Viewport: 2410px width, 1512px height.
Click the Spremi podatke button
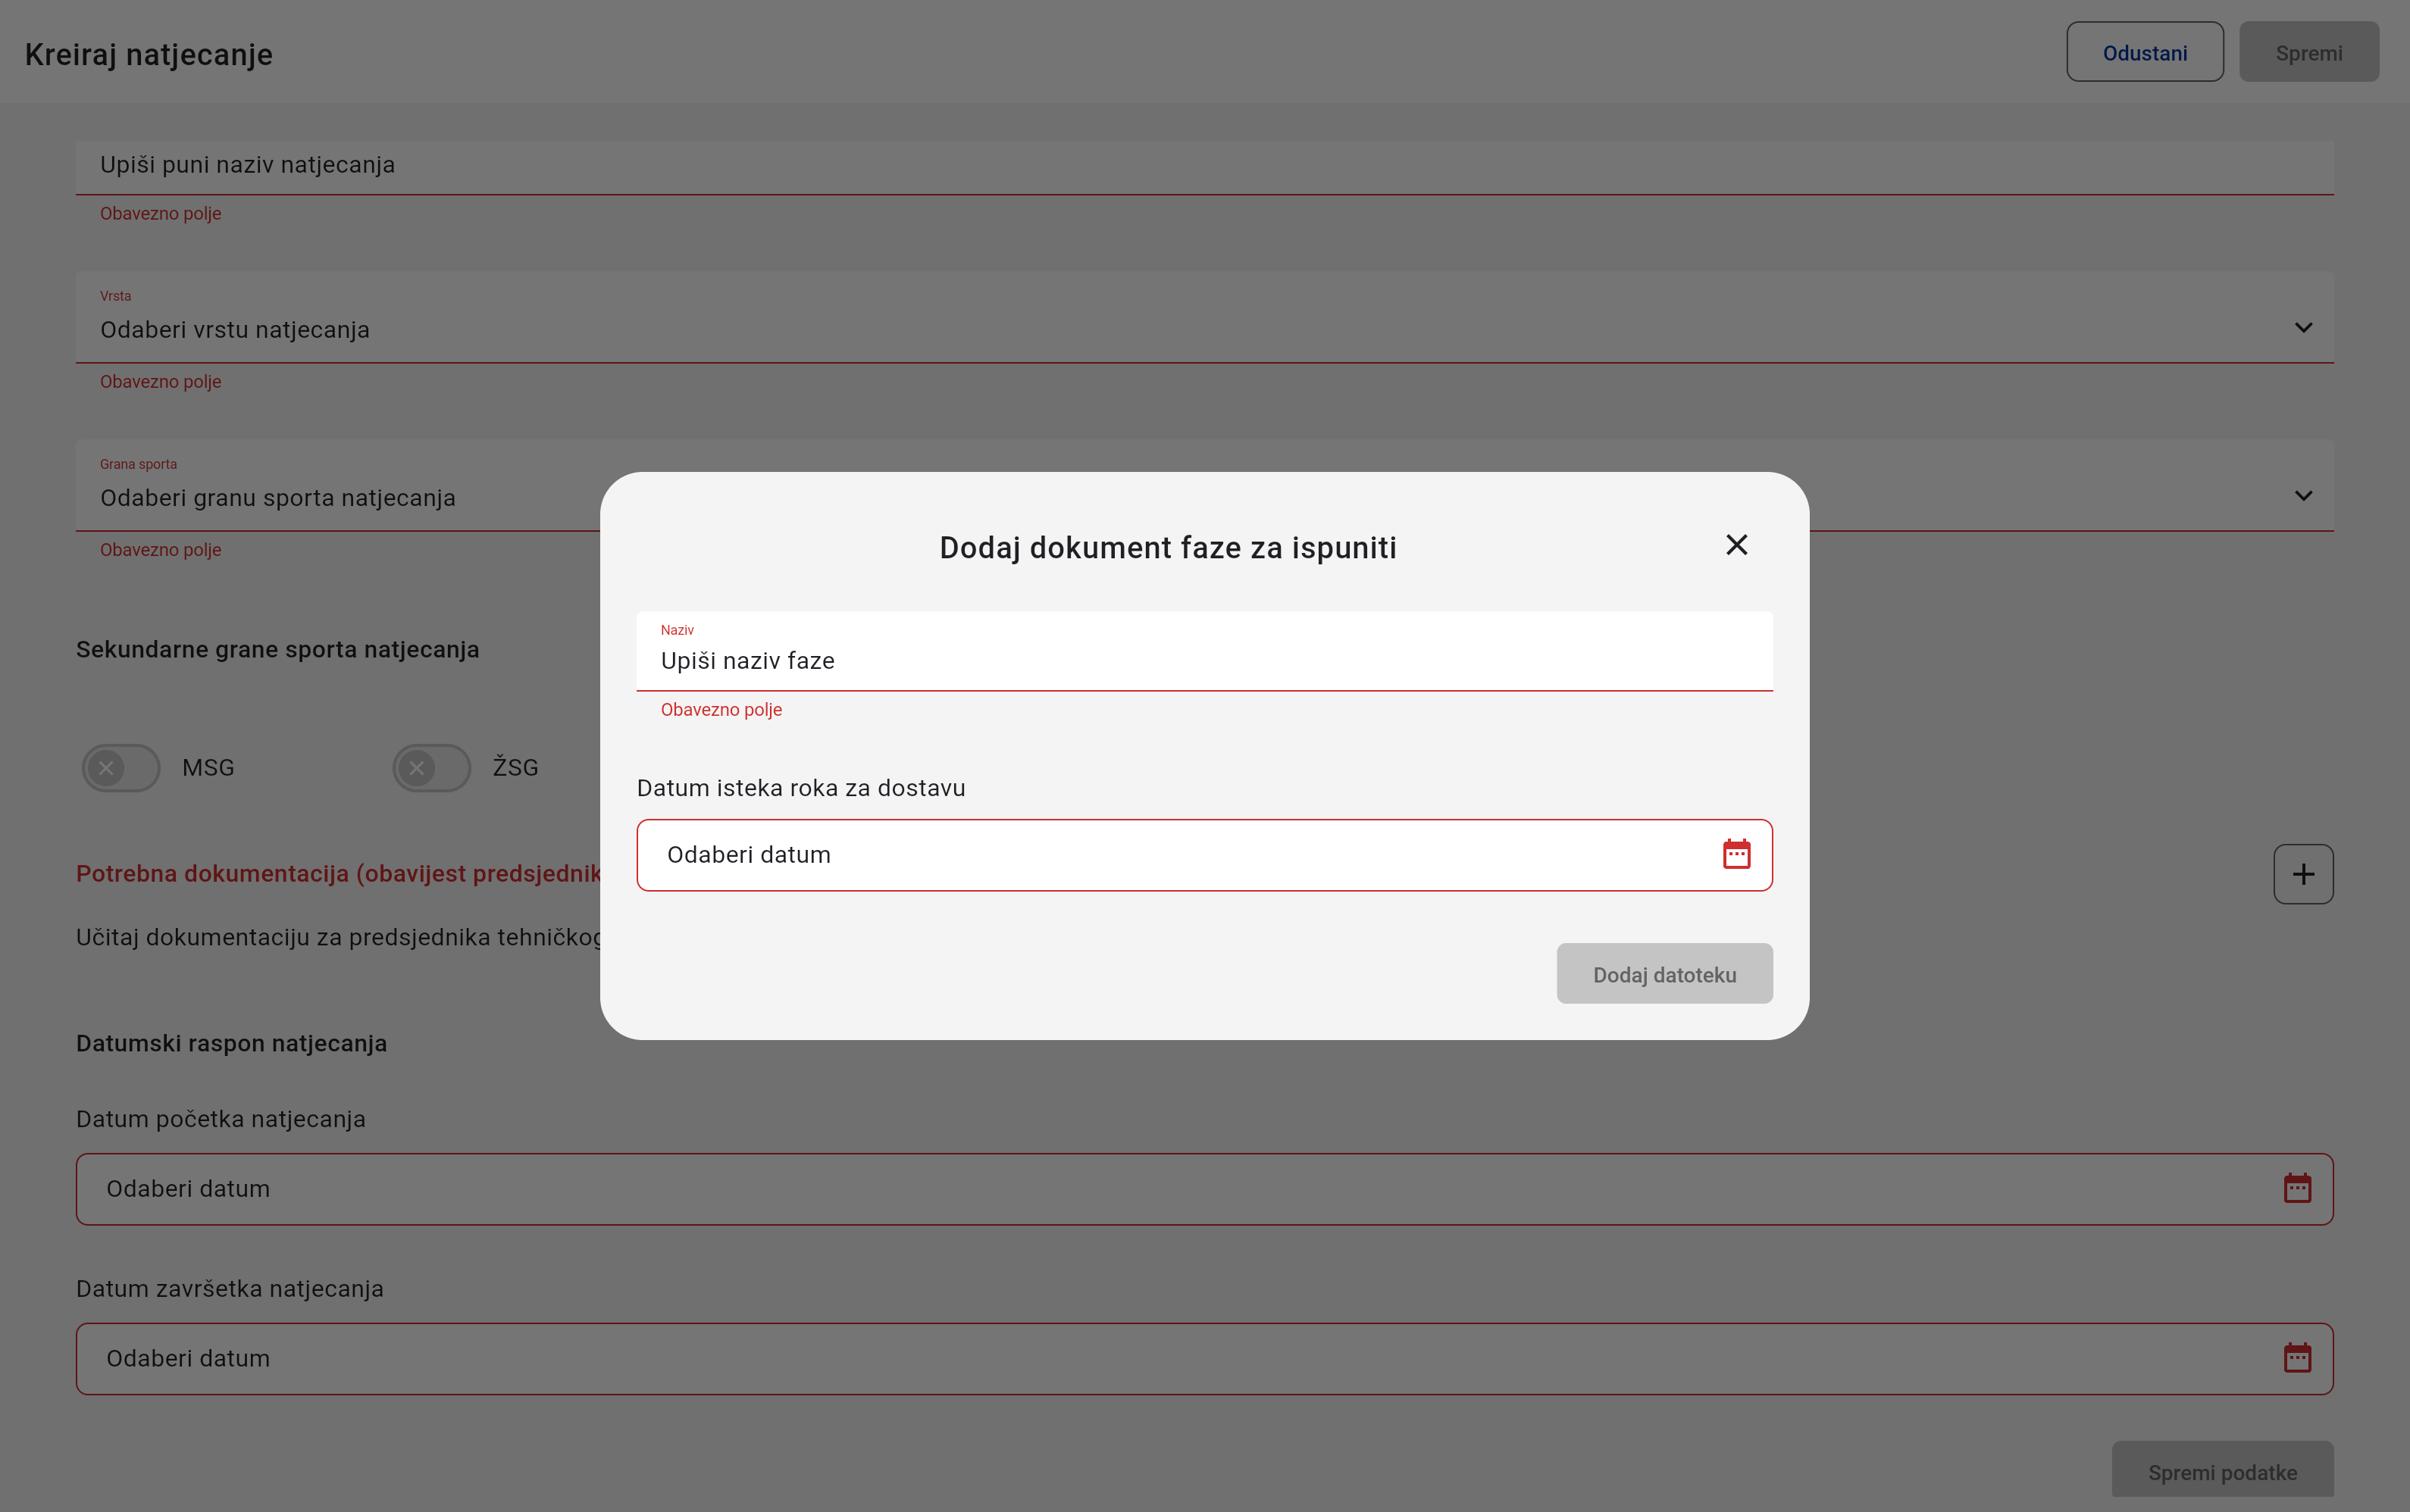click(x=2221, y=1471)
